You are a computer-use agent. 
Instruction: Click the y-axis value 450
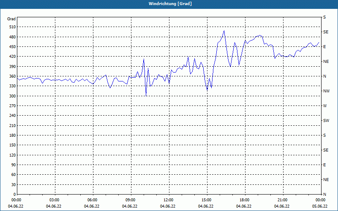(13, 47)
